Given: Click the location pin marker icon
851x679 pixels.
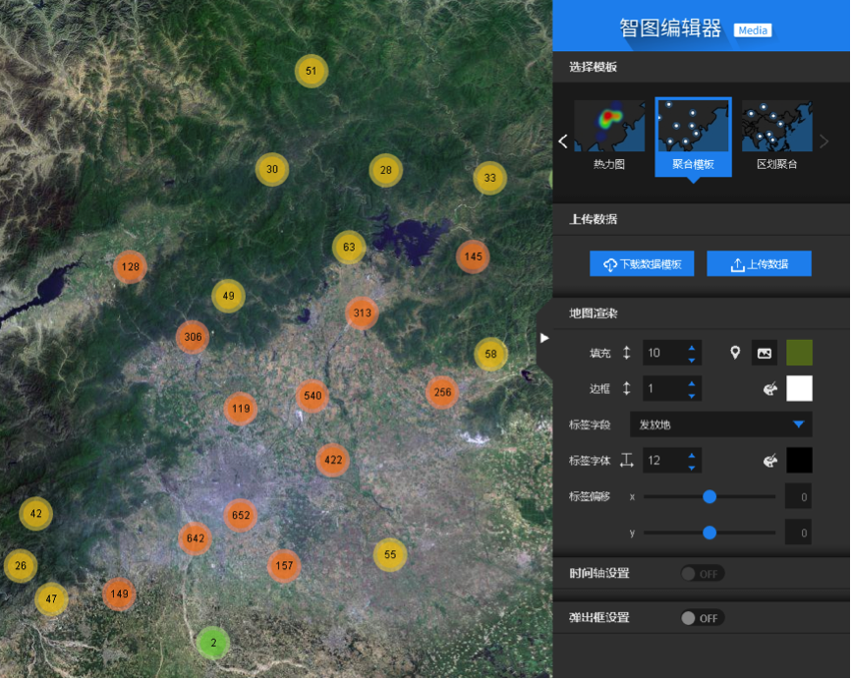Looking at the screenshot, I should (x=735, y=353).
